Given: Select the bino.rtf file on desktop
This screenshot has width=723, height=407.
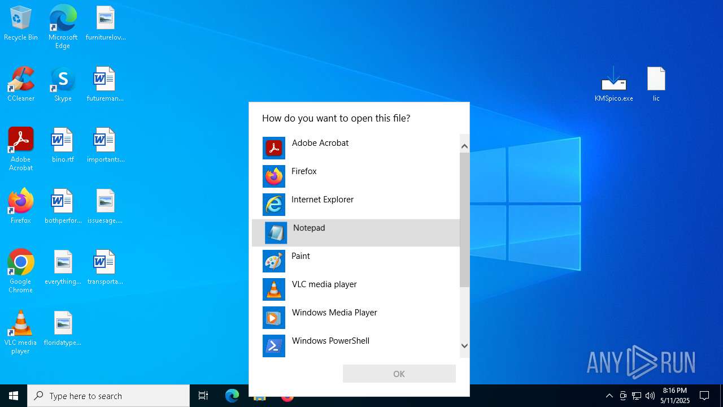Looking at the screenshot, I should tap(63, 145).
